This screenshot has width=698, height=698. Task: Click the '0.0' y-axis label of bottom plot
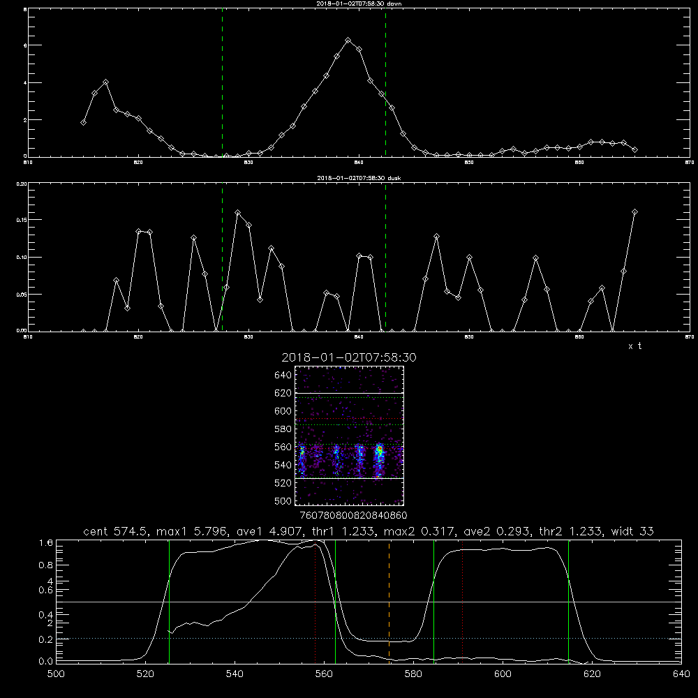point(46,661)
